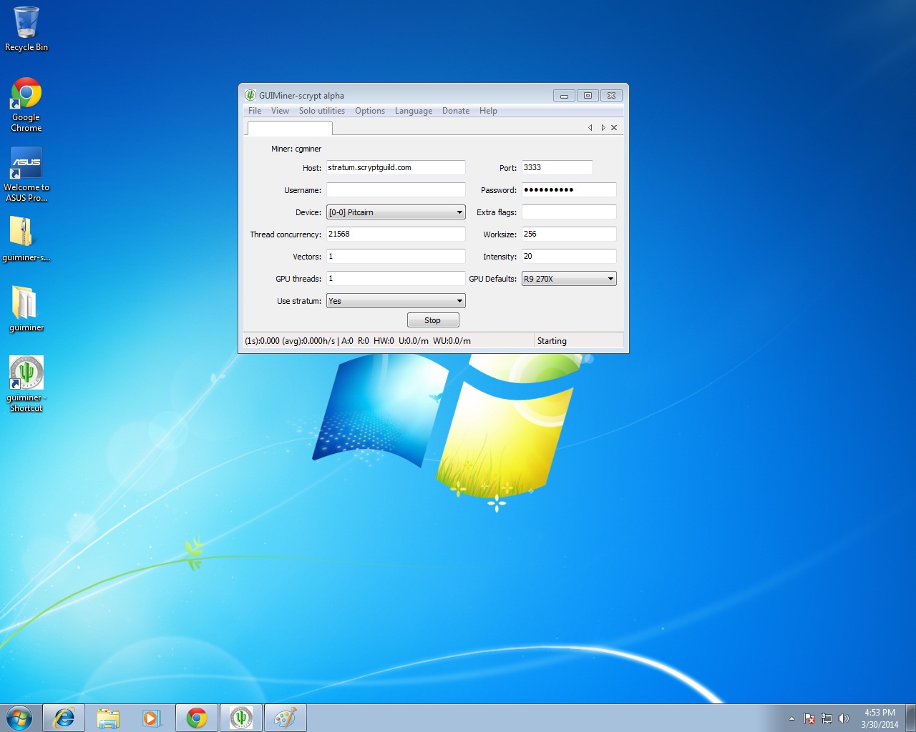
Task: Open the Use stratum dropdown
Action: tap(396, 301)
